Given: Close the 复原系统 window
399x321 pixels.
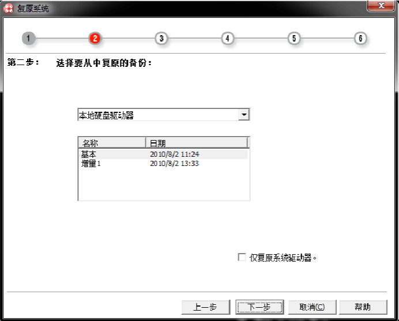Looking at the screenshot, I should pos(381,6).
